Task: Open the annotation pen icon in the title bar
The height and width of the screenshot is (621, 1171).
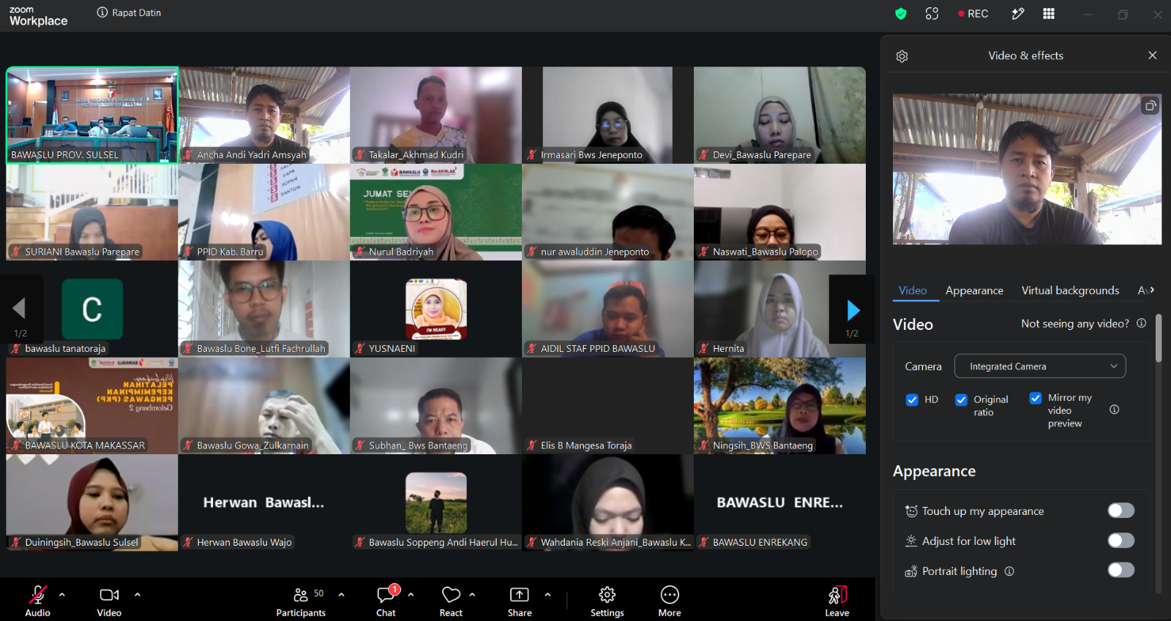Action: 1017,13
